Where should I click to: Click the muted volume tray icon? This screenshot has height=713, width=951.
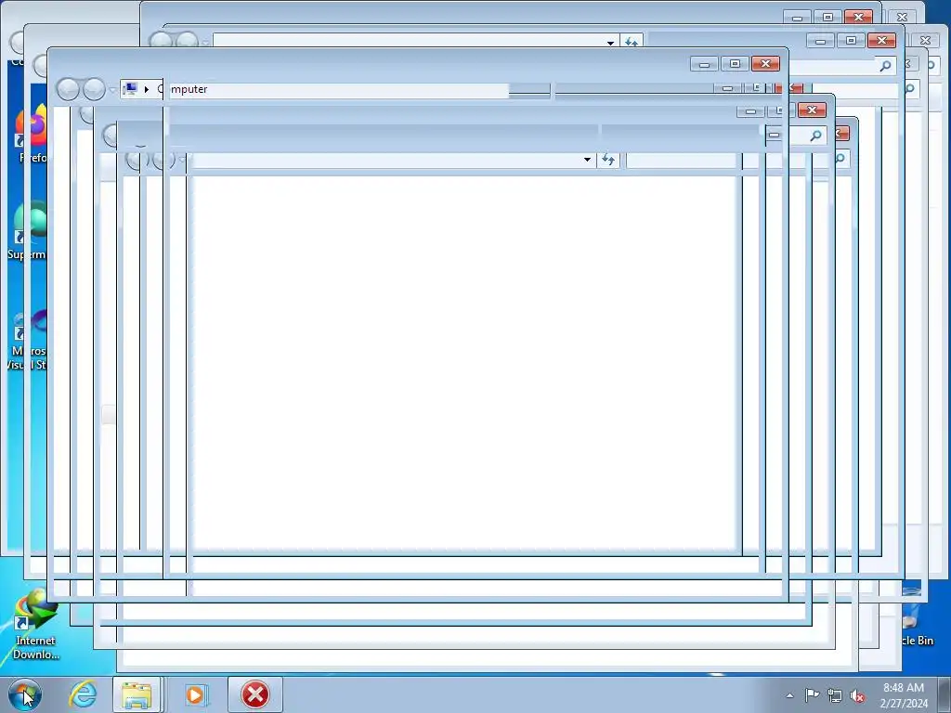pyautogui.click(x=857, y=696)
